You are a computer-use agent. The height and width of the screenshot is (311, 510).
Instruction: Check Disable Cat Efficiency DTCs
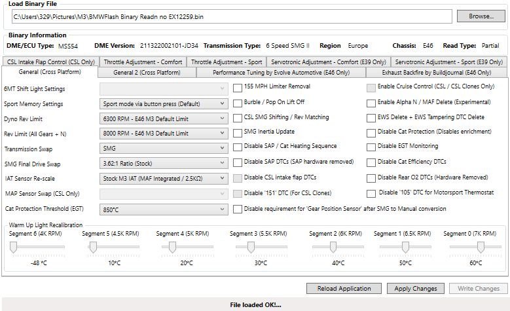371,162
